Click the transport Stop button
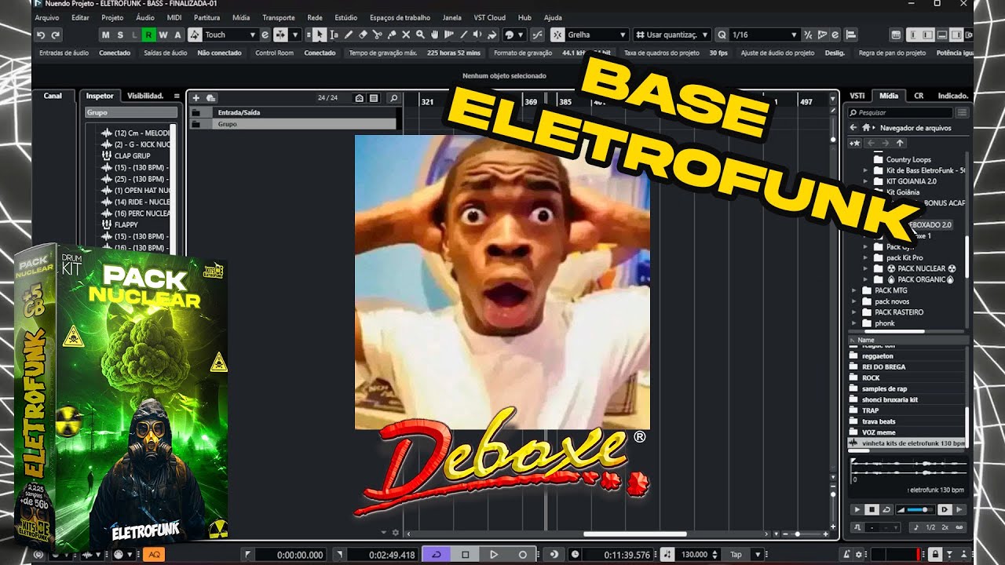Screen dimensions: 1005x565 pyautogui.click(x=466, y=555)
